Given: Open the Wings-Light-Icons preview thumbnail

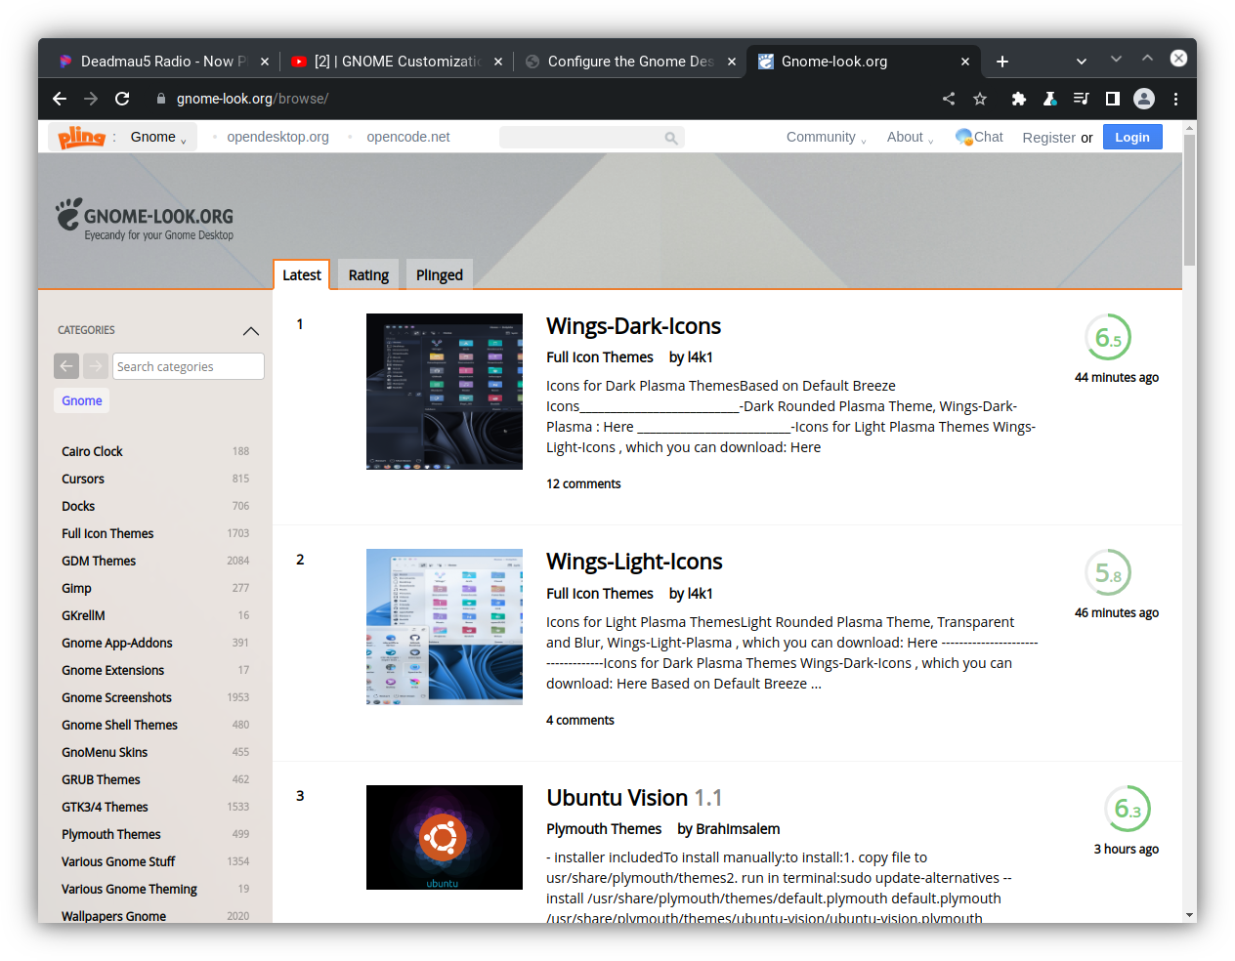Looking at the screenshot, I should (x=445, y=627).
